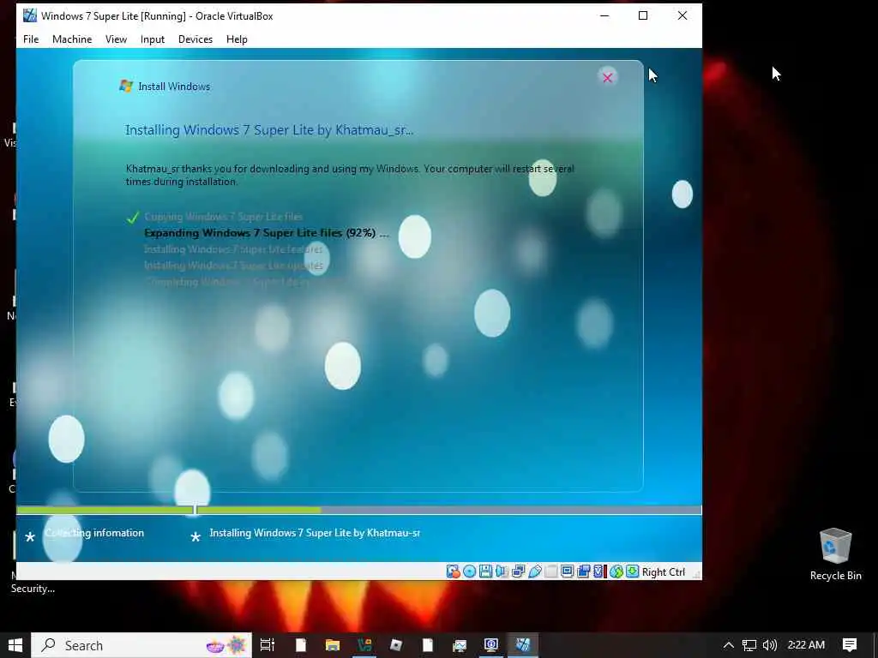Minimize the VirtualBox VM window
The image size is (878, 658).
[604, 15]
